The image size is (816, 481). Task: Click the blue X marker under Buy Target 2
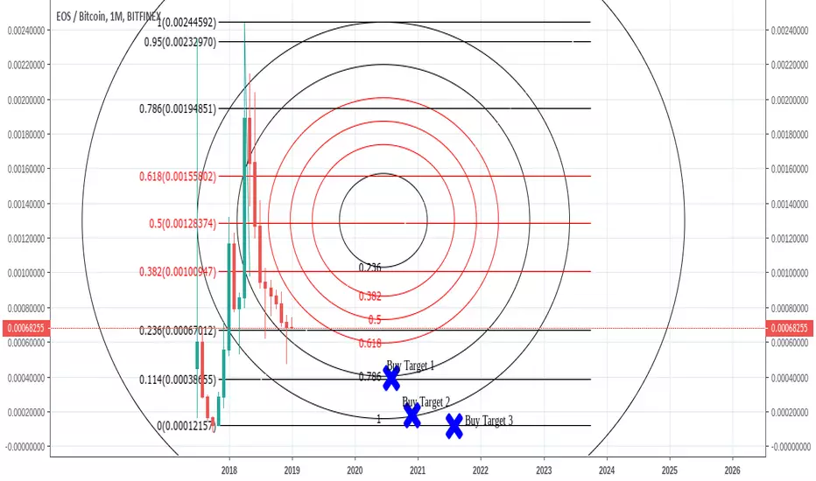click(x=412, y=415)
